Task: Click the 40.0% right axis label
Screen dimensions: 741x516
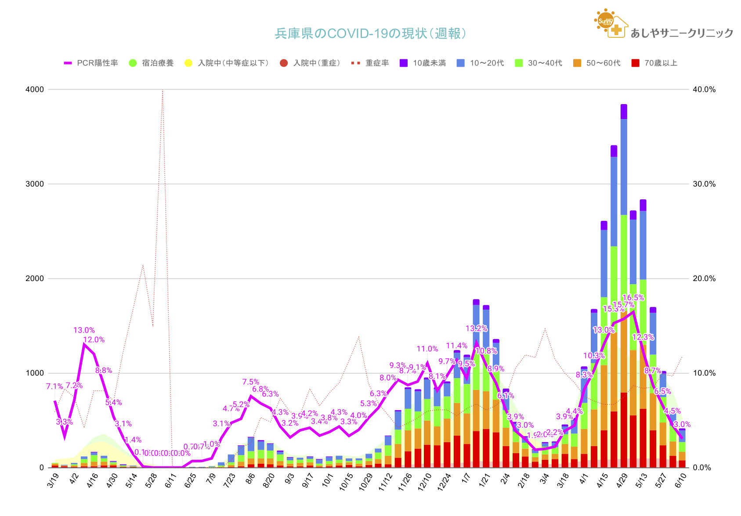Action: [x=704, y=90]
